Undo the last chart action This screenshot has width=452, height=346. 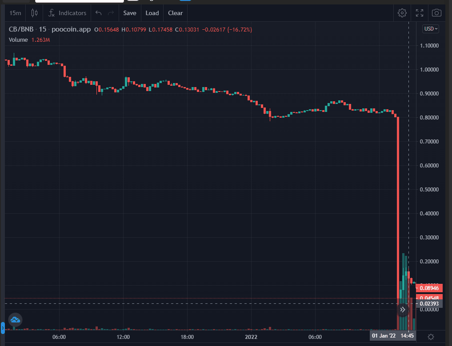pyautogui.click(x=99, y=13)
